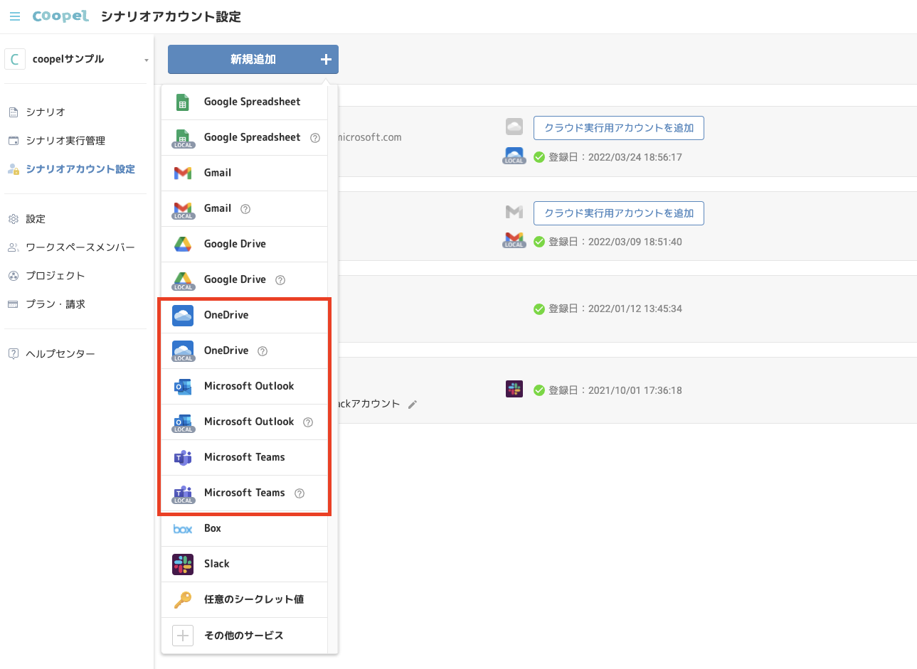The width and height of the screenshot is (917, 669).
Task: Select Slack from the service list
Action: (x=245, y=564)
